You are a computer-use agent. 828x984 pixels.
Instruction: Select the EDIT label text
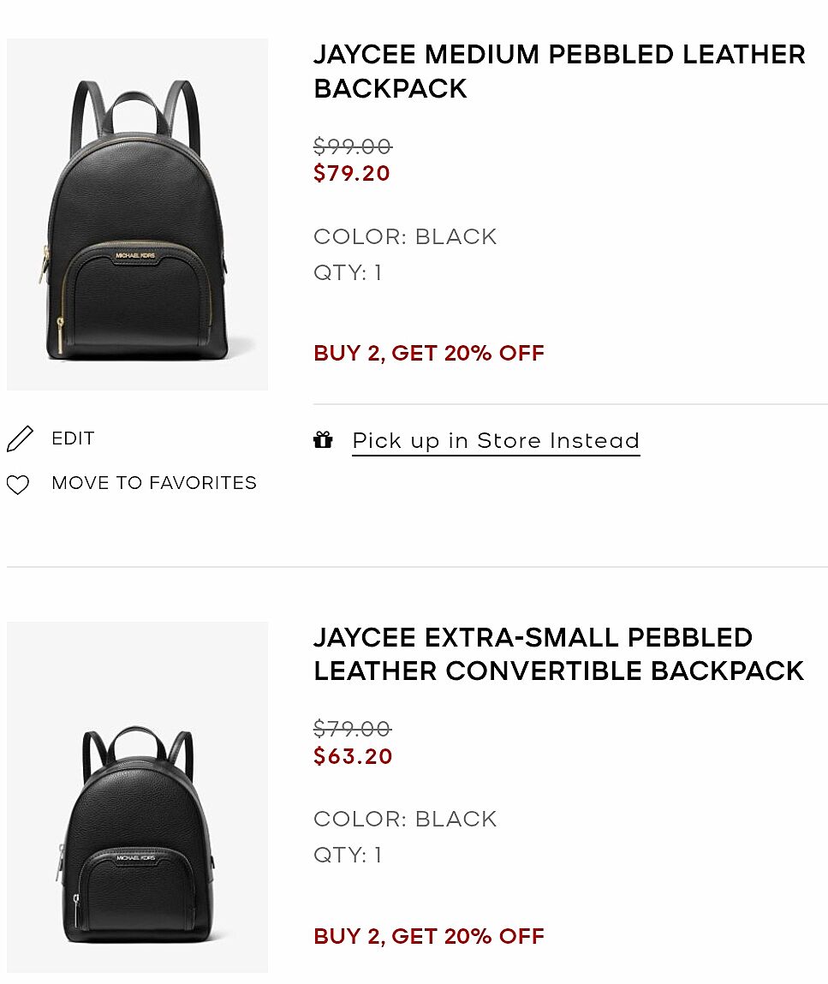(73, 438)
